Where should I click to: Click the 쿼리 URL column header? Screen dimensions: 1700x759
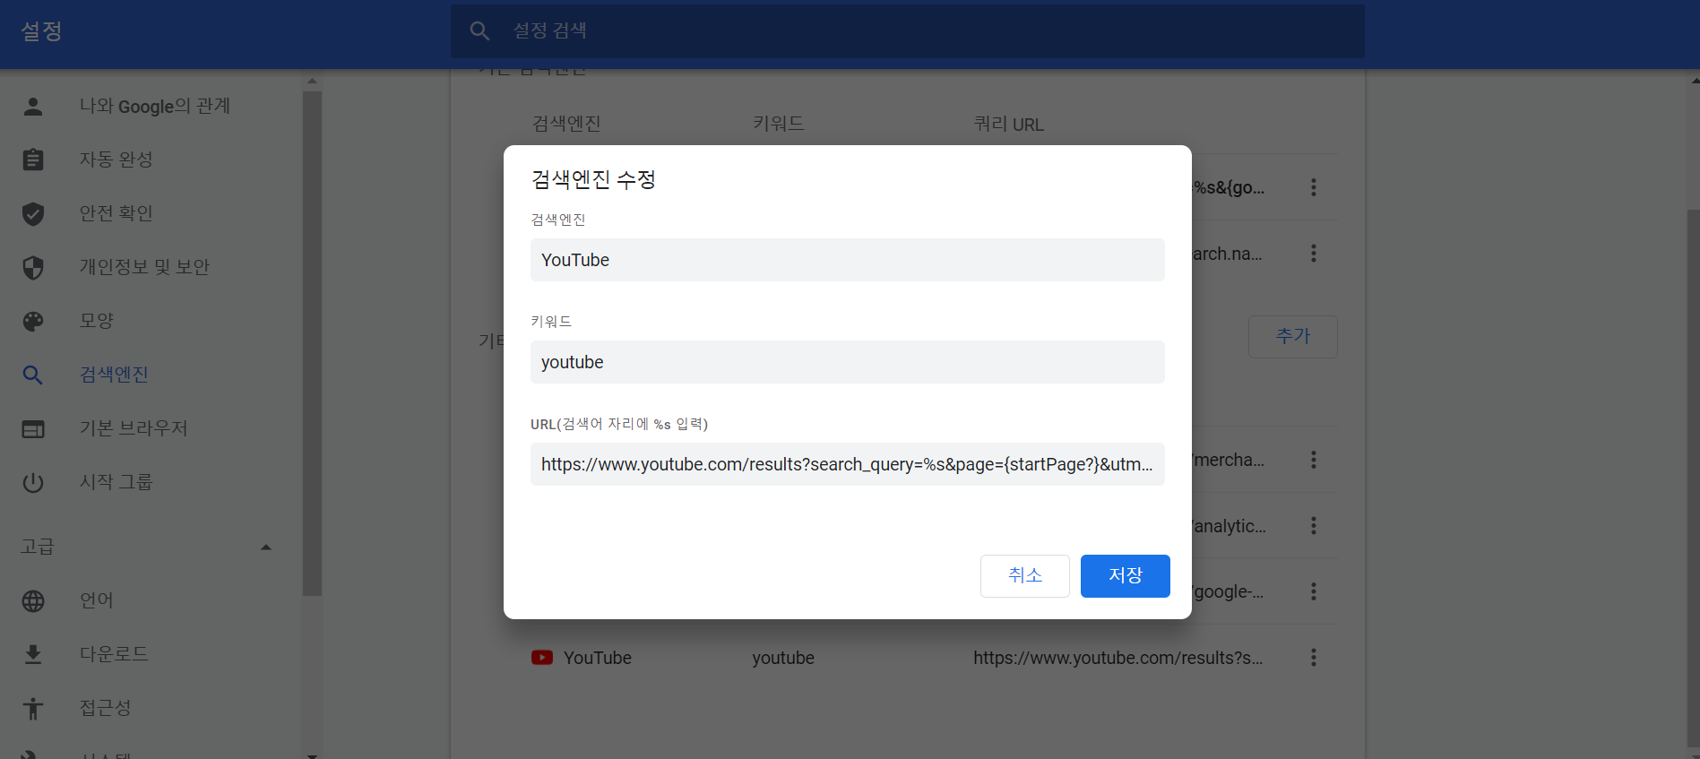click(x=1009, y=125)
